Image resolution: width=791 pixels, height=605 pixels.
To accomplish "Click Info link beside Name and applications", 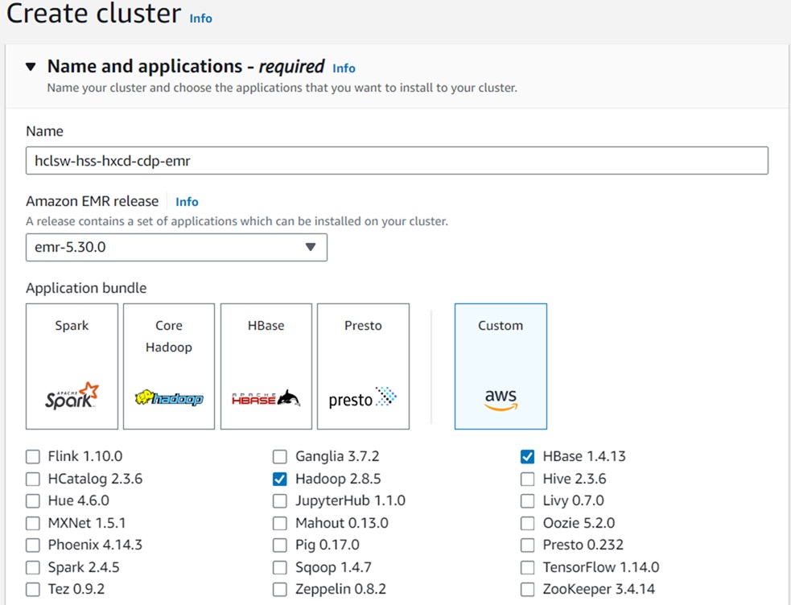I will 344,68.
